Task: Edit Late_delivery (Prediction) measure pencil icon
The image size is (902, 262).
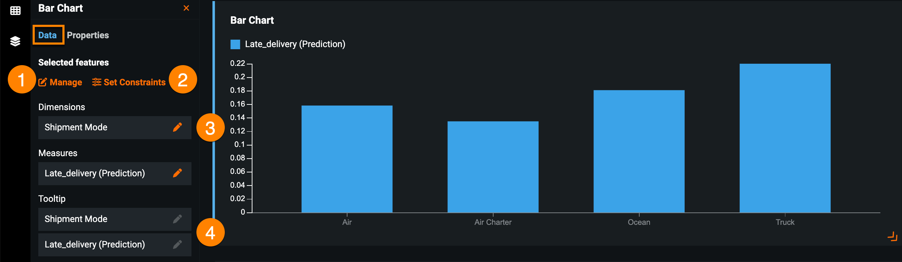Action: [x=177, y=173]
